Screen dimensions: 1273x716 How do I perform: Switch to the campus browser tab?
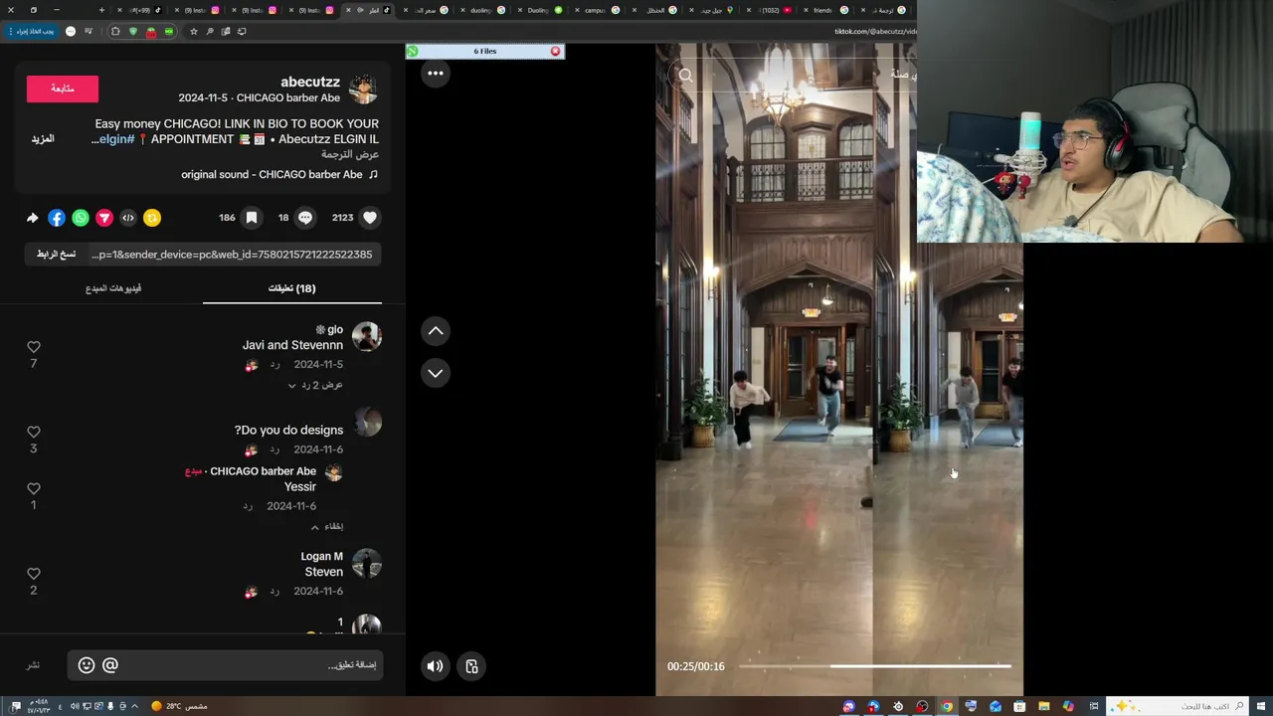(595, 10)
